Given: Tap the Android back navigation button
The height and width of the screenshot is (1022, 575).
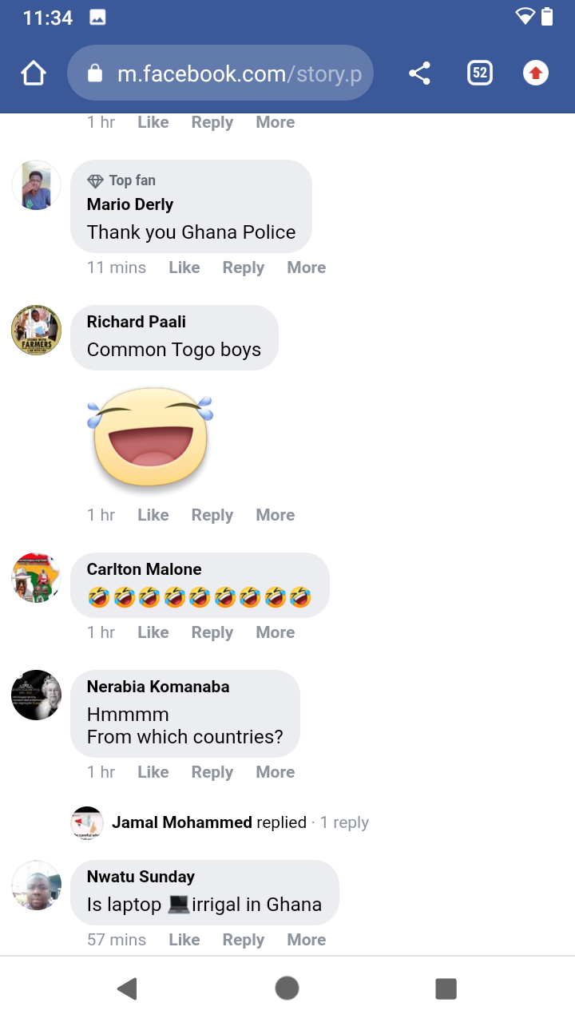Looking at the screenshot, I should point(127,988).
